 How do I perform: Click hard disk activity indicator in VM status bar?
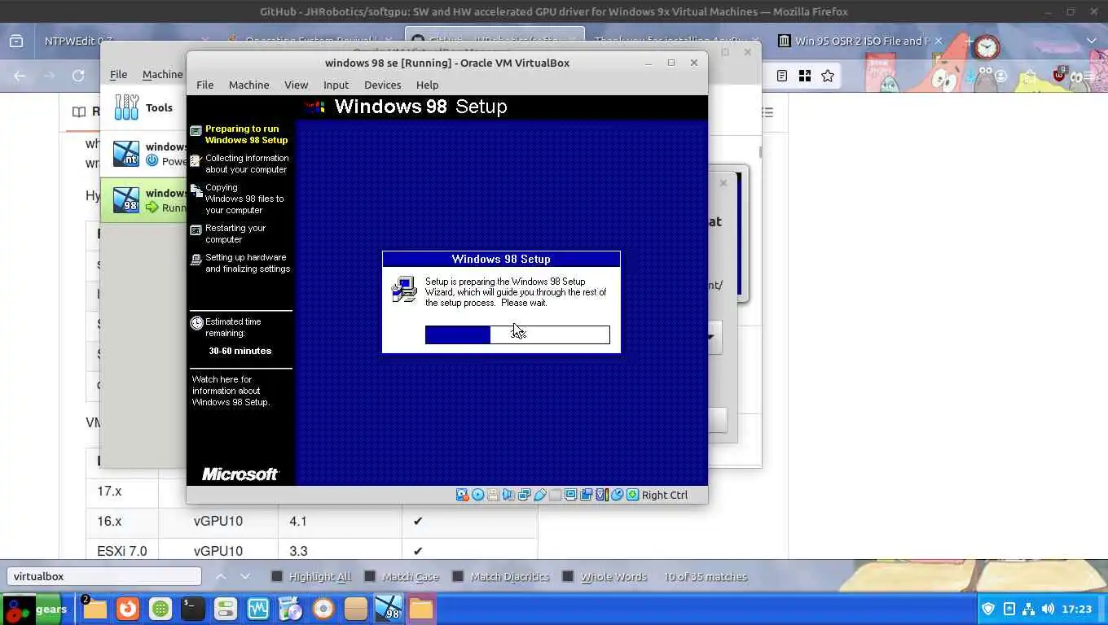[462, 495]
